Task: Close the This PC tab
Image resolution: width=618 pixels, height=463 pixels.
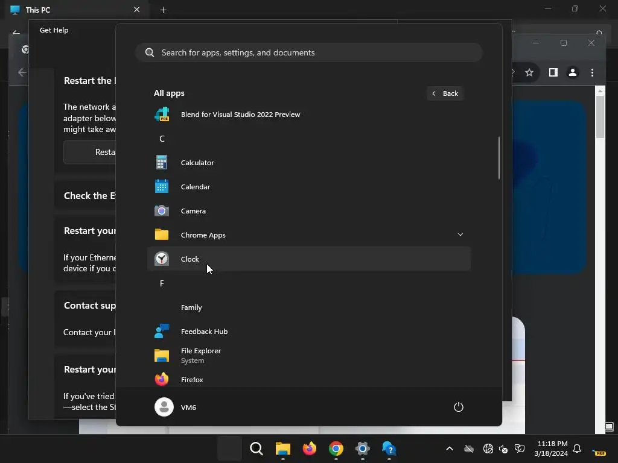Action: point(137,10)
